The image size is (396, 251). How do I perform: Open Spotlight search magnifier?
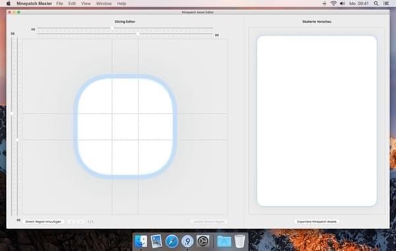coord(376,3)
